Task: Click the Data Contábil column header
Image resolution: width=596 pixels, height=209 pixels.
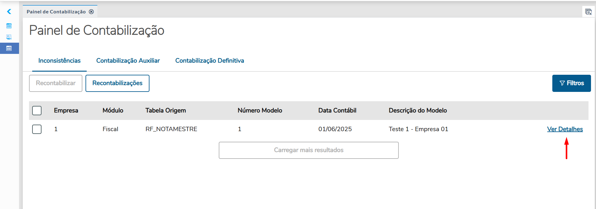Action: tap(337, 111)
